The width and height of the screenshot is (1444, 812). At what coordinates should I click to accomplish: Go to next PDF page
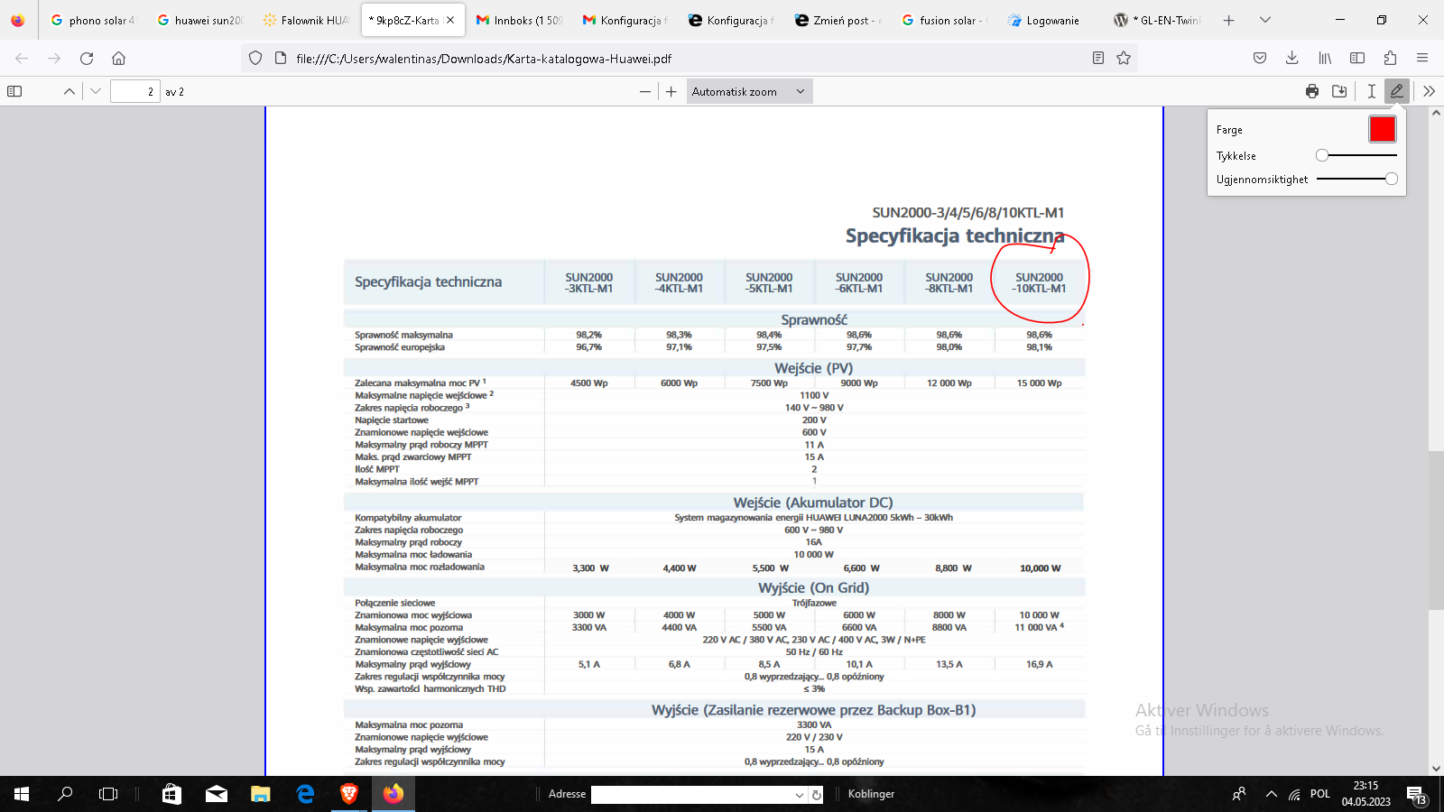[x=96, y=91]
